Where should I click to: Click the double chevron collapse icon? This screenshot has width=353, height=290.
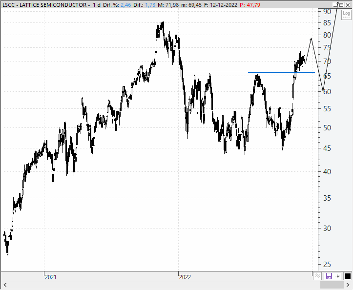point(317,276)
